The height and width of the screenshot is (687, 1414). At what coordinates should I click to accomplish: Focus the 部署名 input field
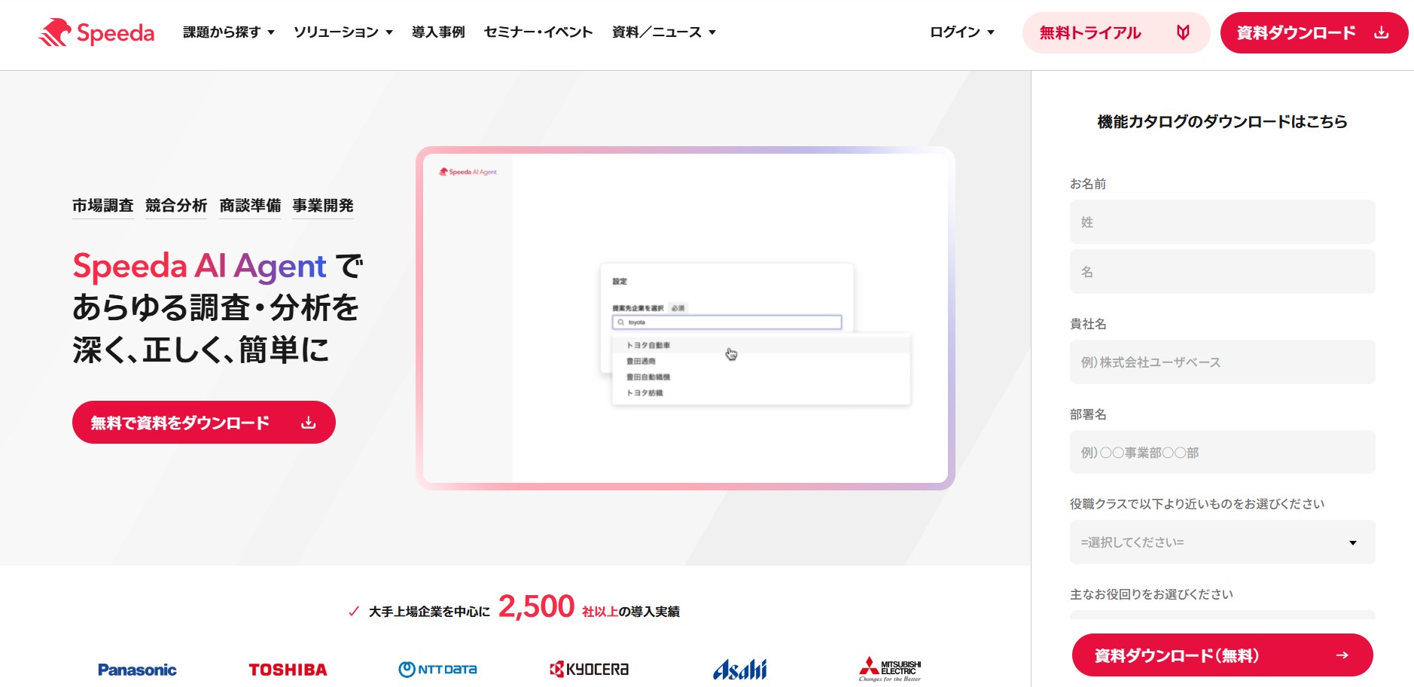(1222, 453)
